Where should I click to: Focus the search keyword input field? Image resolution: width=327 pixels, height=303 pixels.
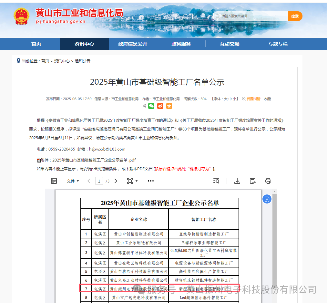point(250,16)
